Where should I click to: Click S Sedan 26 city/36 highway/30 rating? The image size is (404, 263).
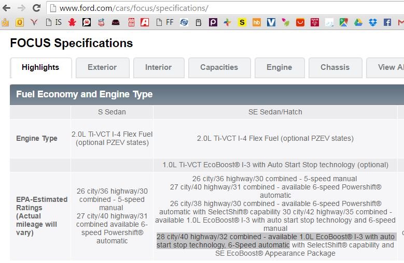click(112, 199)
